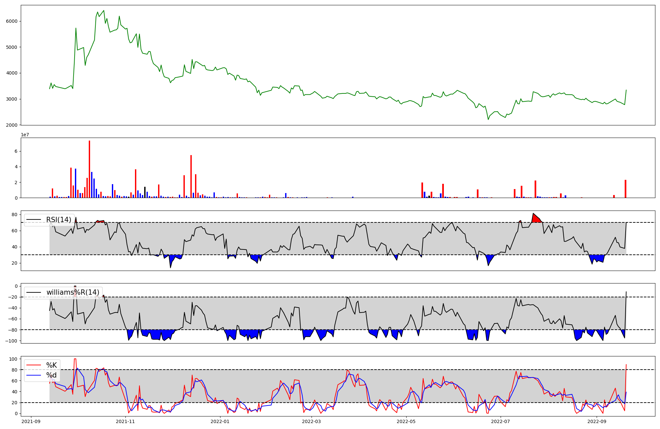The width and height of the screenshot is (660, 429).
Task: Click the 1e7 volume scale label
Action: coord(25,135)
